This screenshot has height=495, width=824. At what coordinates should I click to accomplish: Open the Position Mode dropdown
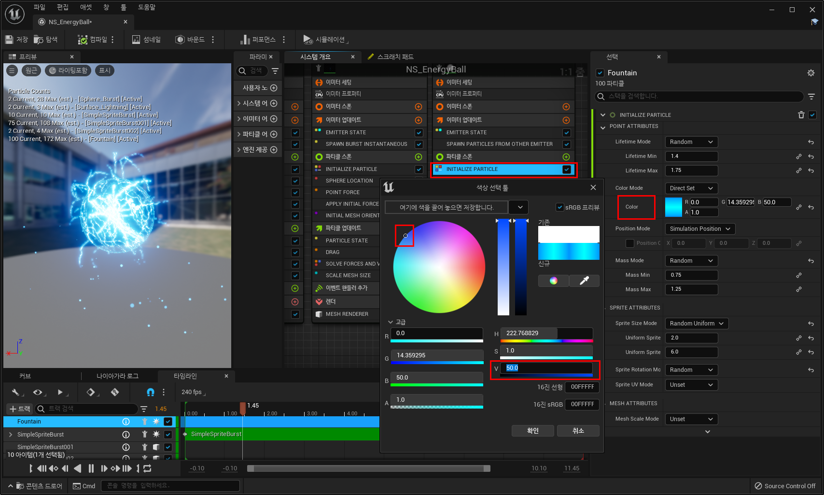(x=700, y=229)
